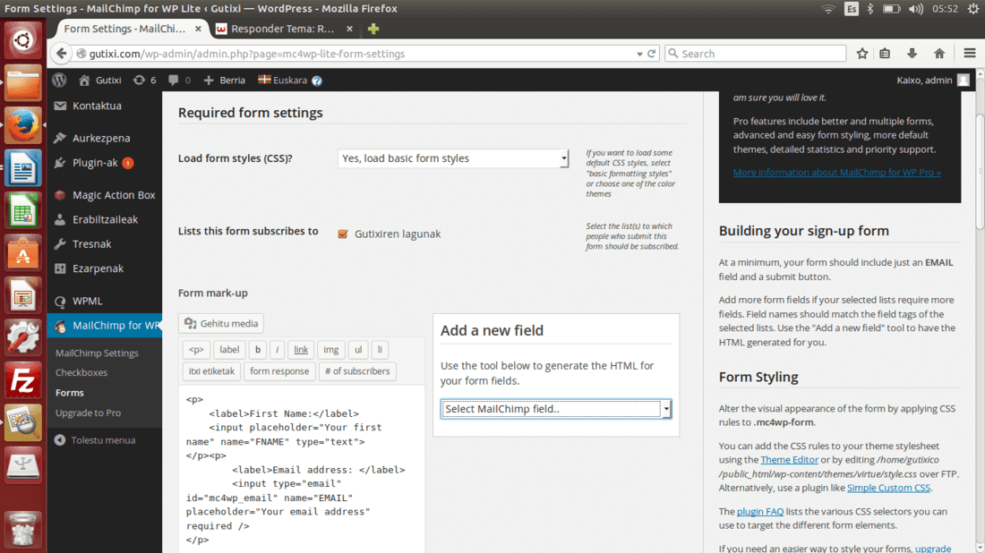The width and height of the screenshot is (985, 553).
Task: Open a new tab with plus
Action: point(373,29)
